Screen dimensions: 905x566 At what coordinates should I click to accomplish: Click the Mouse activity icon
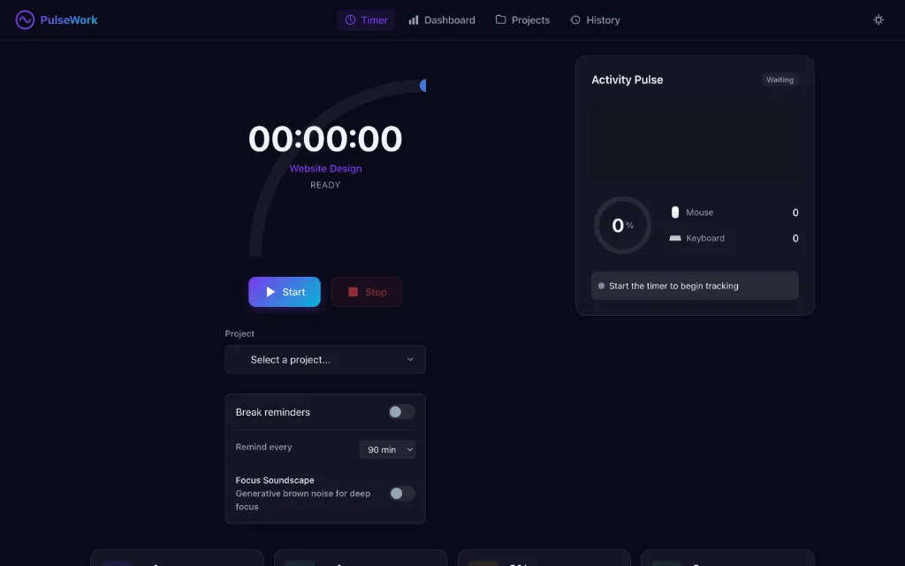(x=674, y=212)
